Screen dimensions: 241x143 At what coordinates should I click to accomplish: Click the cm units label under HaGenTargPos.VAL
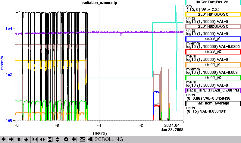[x=189, y=6]
